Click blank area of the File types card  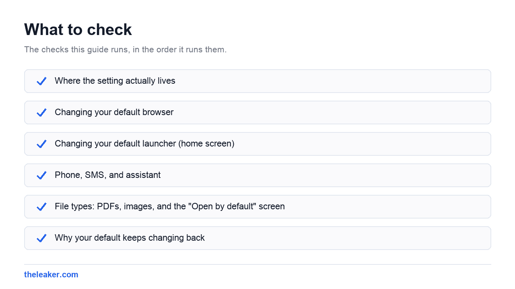tap(386, 206)
